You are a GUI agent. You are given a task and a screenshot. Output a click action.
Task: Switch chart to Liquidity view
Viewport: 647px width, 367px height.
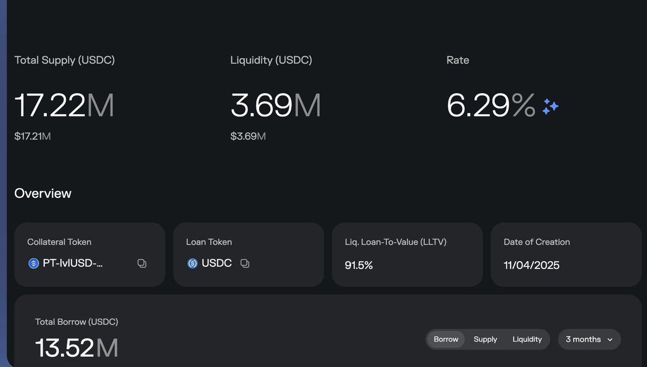pos(527,340)
